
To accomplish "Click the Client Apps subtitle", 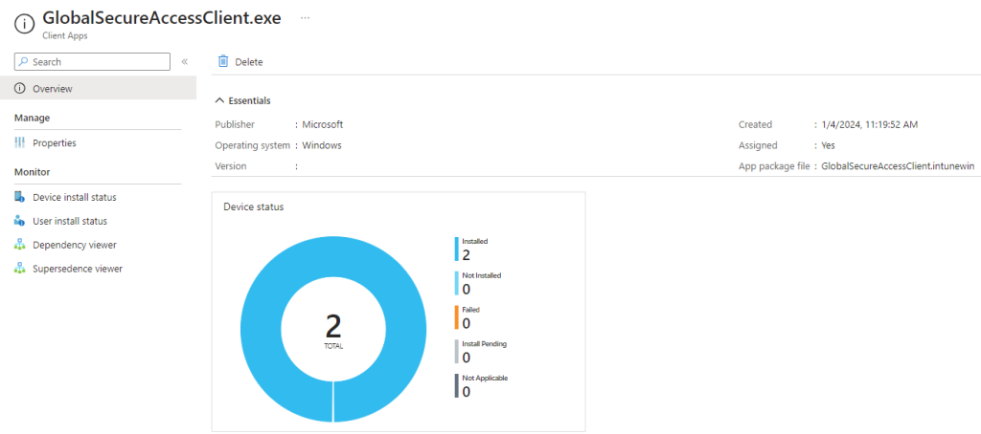I will (65, 35).
